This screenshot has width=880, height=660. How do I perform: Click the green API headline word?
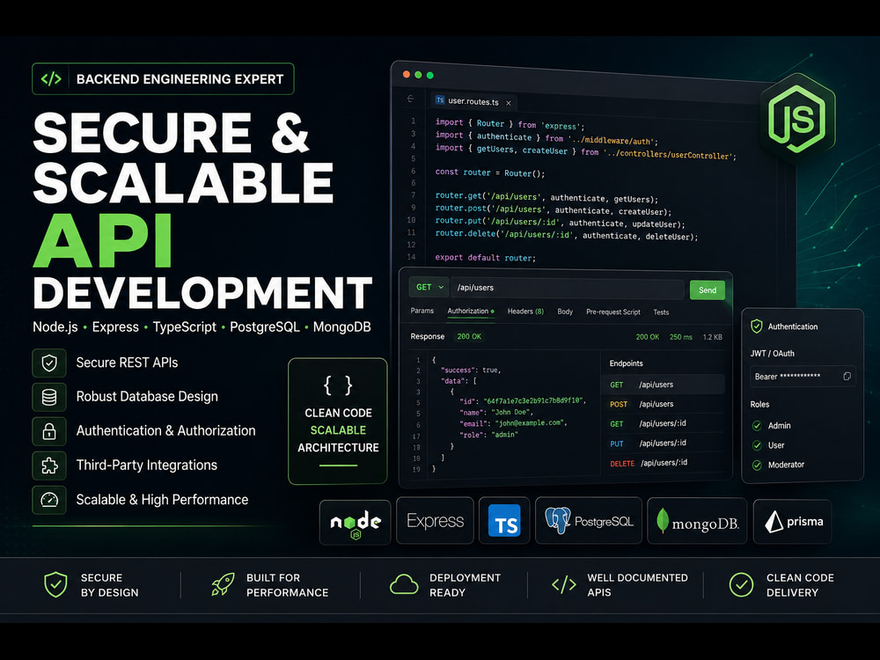pyautogui.click(x=103, y=241)
